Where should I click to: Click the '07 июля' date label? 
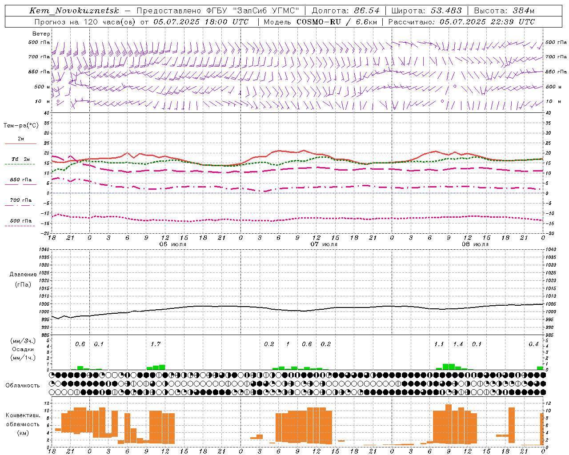324,244
